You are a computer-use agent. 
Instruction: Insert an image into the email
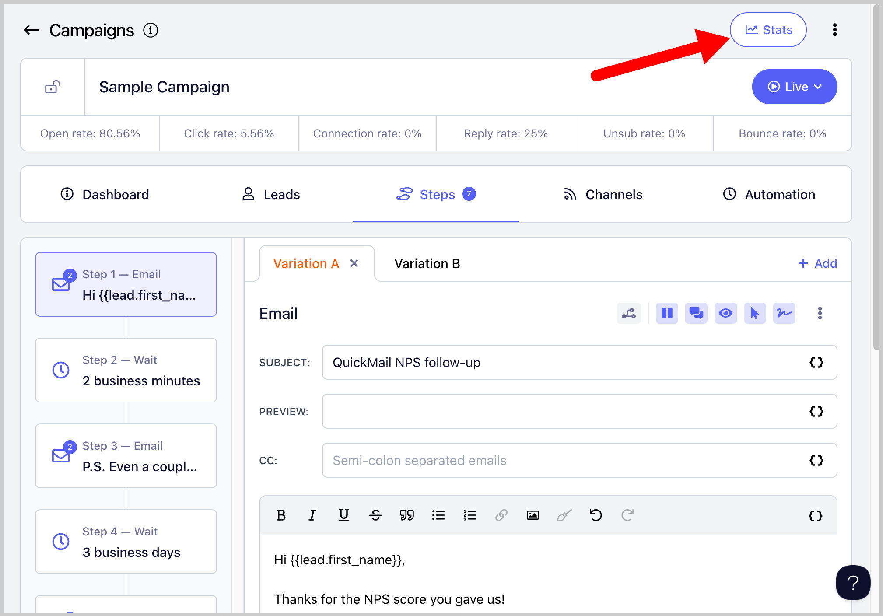point(533,515)
